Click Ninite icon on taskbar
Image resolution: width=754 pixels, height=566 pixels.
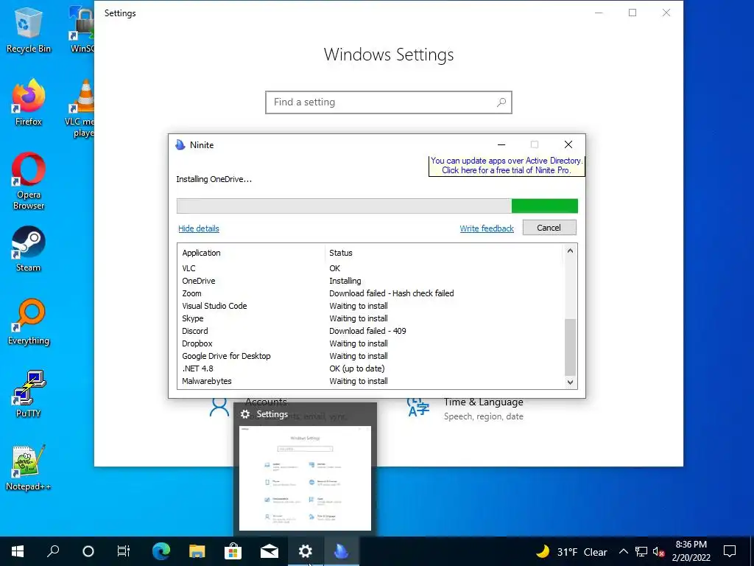pyautogui.click(x=342, y=551)
